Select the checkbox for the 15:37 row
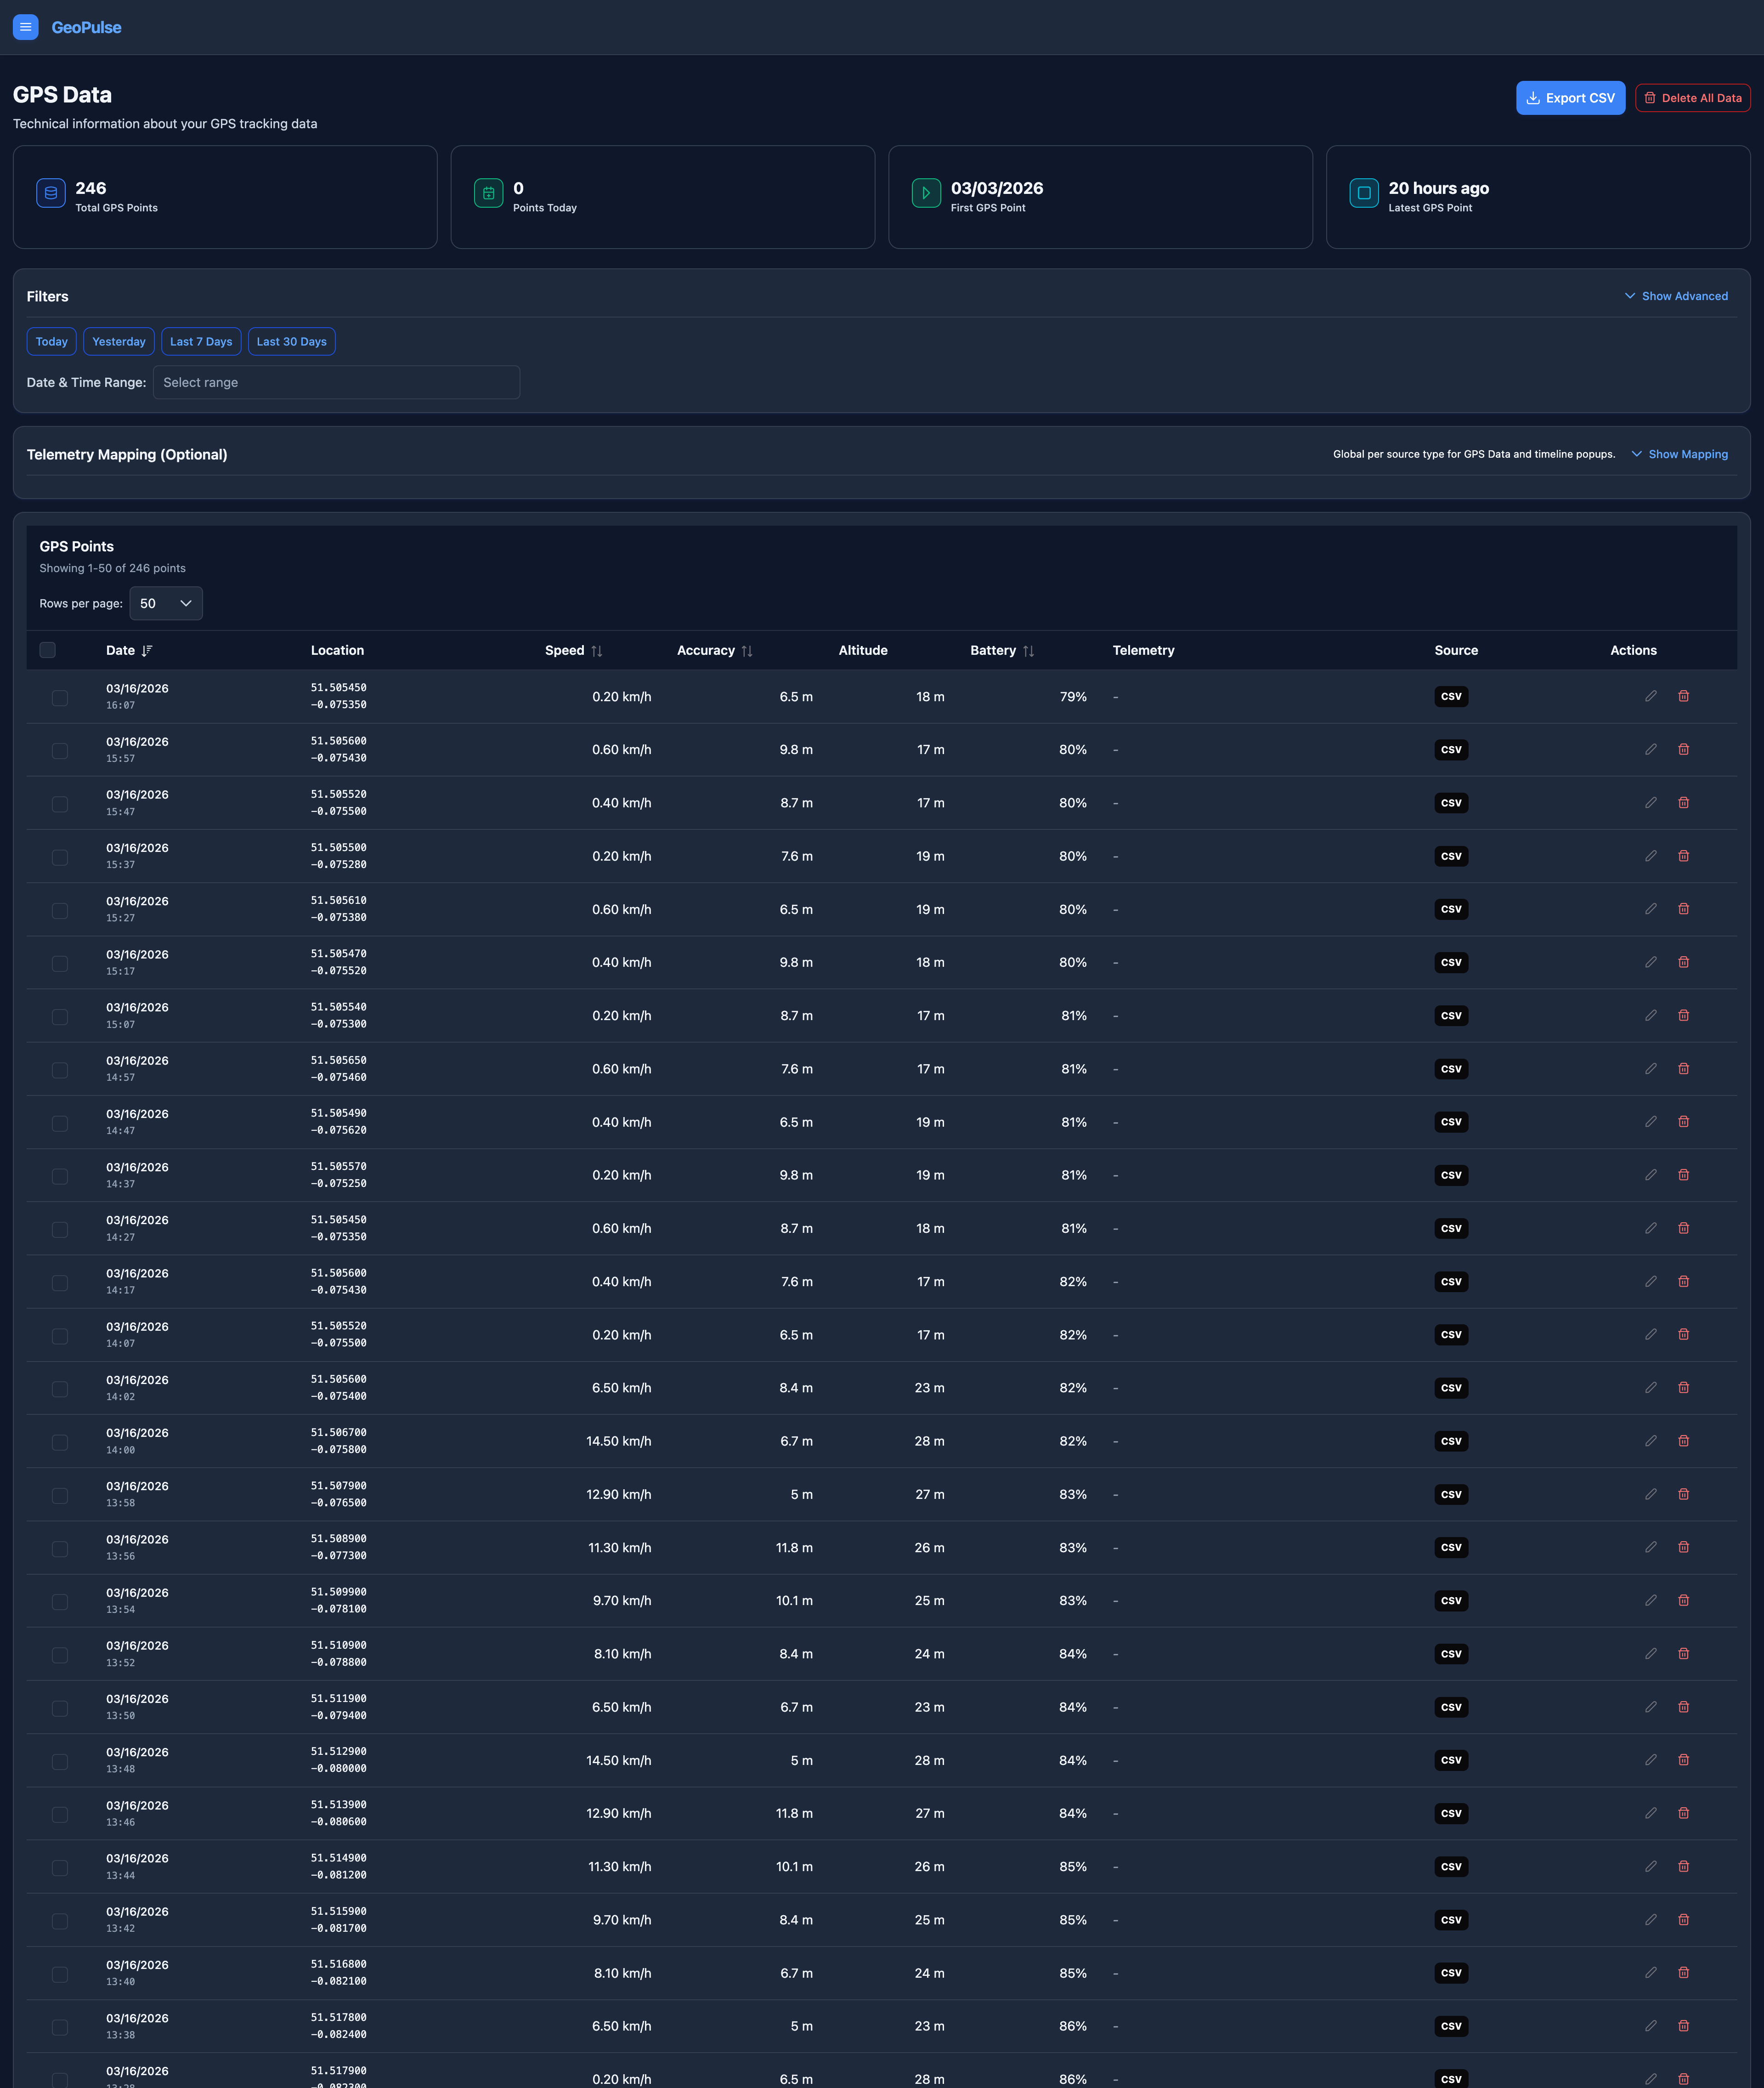The image size is (1764, 2088). pos(60,857)
